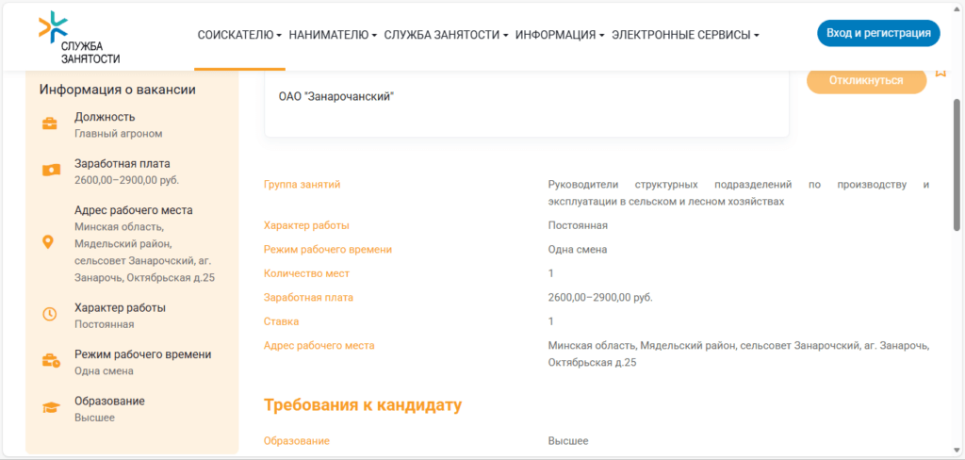Open the НАНИМАТЕЛЮ dropdown menu

(x=333, y=35)
